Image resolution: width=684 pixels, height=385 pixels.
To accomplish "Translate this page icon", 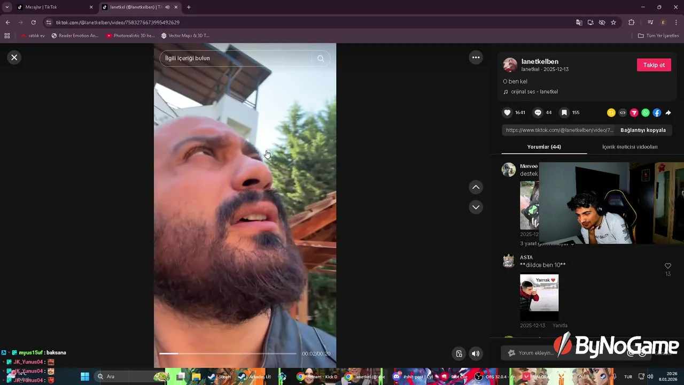I will (579, 22).
